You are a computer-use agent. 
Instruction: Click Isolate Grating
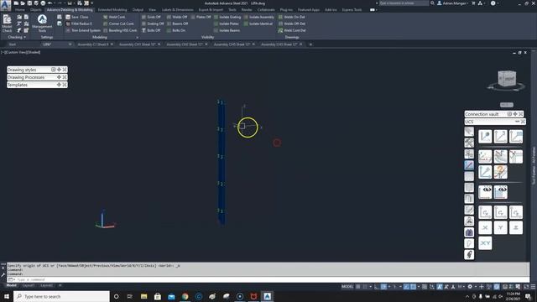(x=227, y=17)
